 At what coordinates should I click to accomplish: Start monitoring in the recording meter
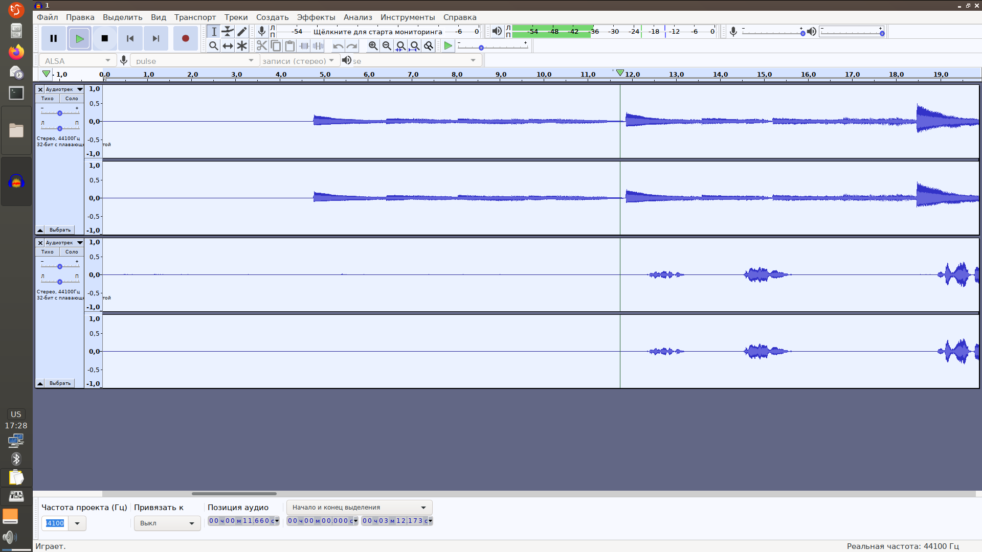pos(377,32)
